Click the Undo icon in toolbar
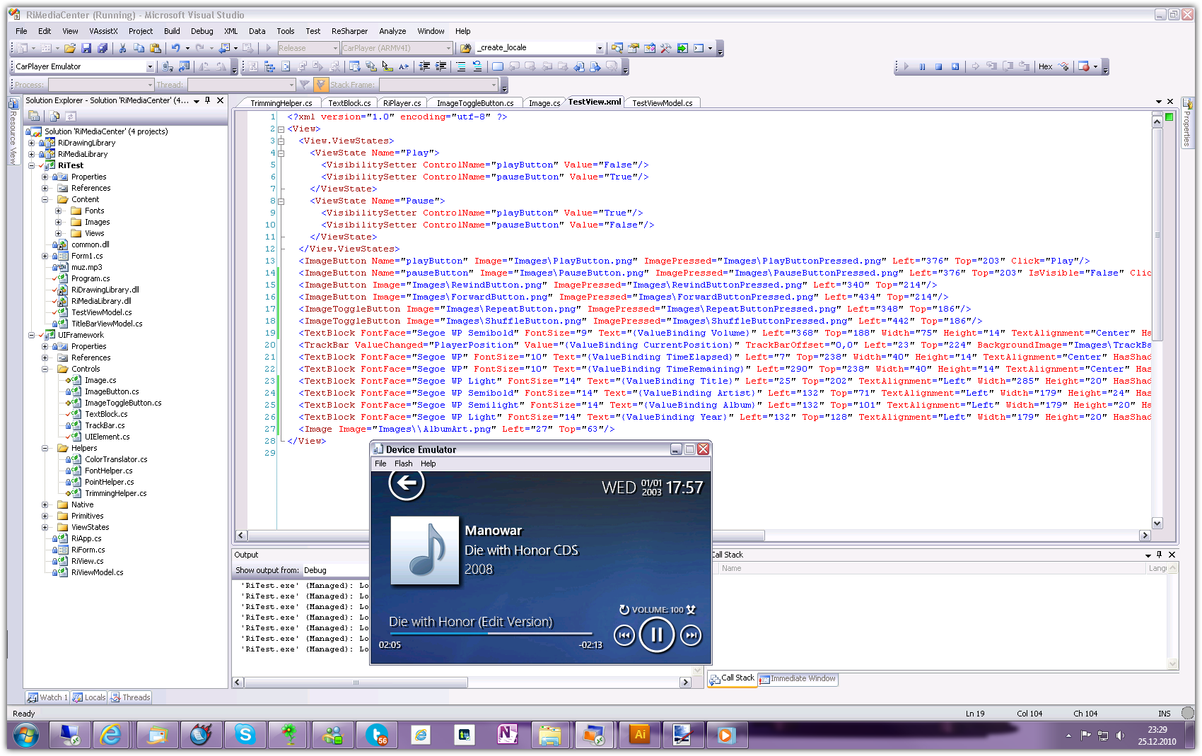The image size is (1202, 756). coord(175,48)
